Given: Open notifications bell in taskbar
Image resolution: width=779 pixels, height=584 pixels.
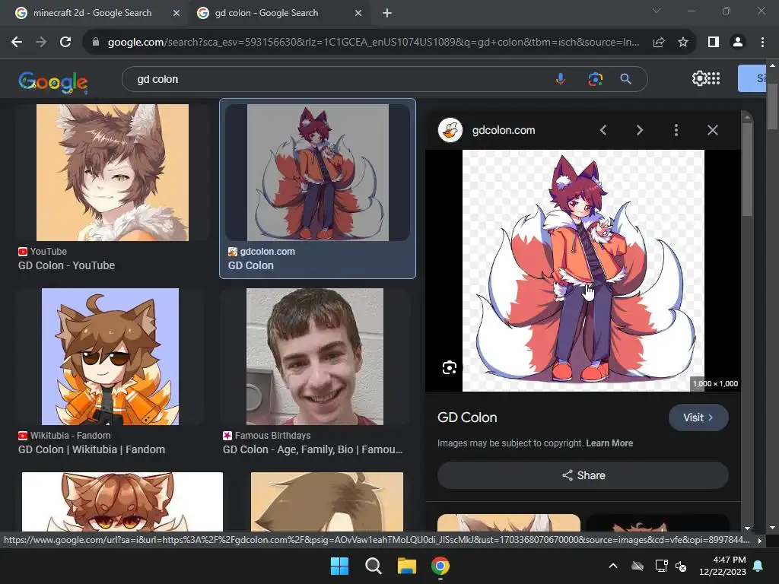Looking at the screenshot, I should [758, 566].
